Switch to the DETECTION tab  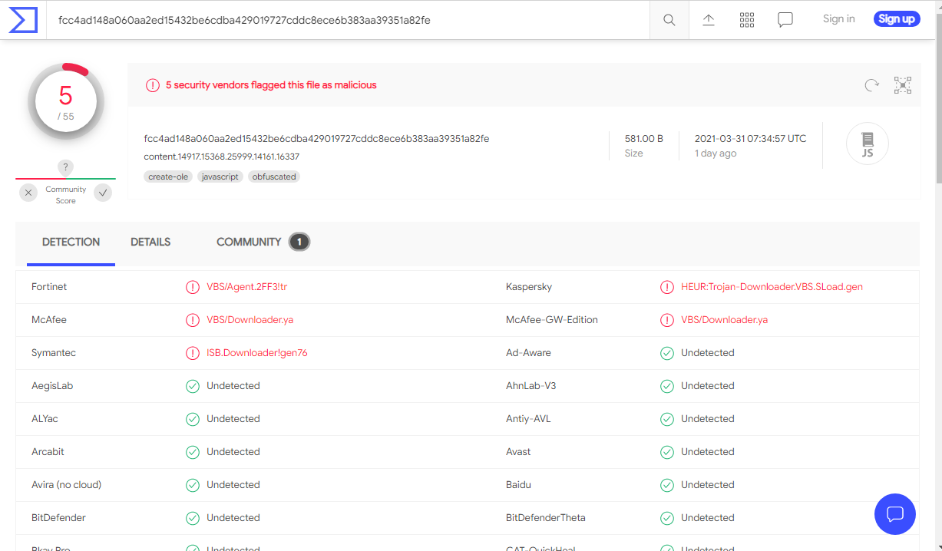(x=71, y=243)
